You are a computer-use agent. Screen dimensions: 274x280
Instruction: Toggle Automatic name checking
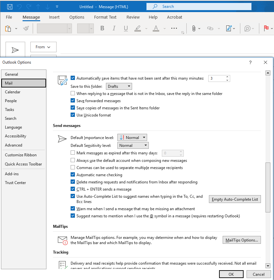click(x=73, y=175)
